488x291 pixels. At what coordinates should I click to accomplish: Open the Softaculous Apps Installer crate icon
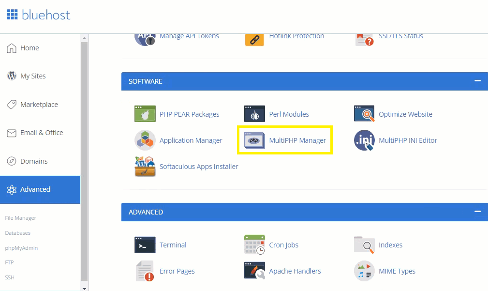point(145,167)
